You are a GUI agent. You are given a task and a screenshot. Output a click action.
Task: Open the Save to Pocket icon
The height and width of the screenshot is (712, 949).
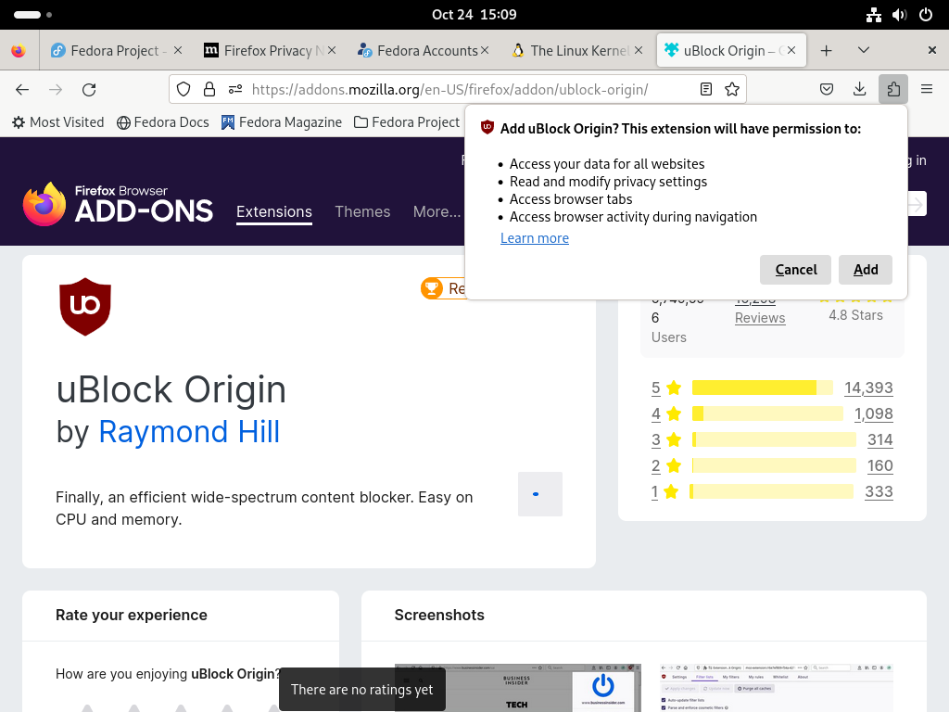(826, 90)
